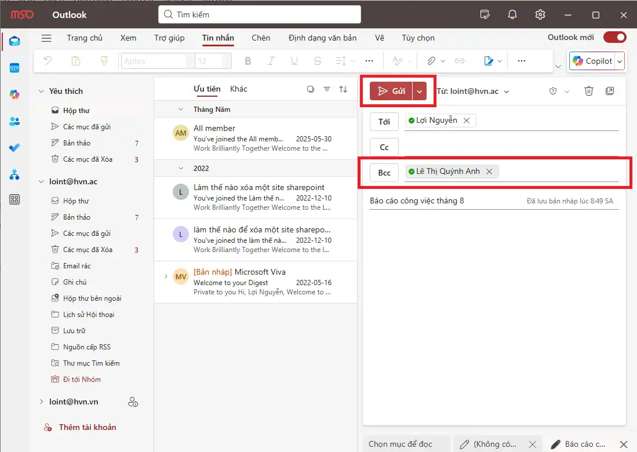
Task: Select the Khác inbox tab
Action: pyautogui.click(x=238, y=89)
